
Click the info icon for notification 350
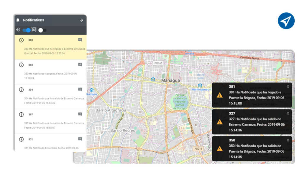click(21, 65)
